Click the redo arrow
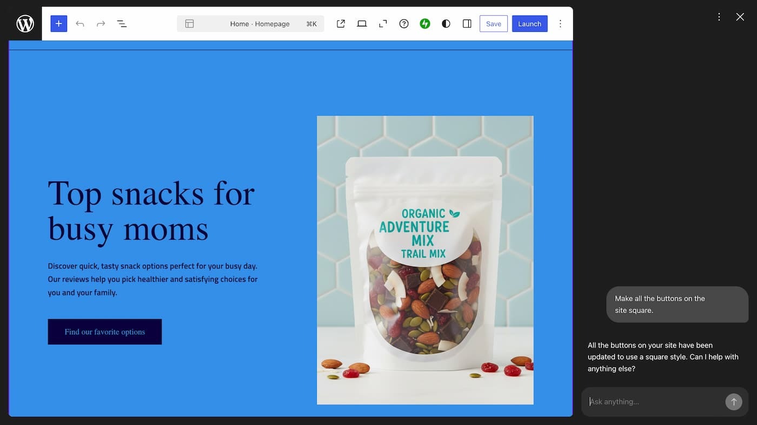This screenshot has height=425, width=757. click(x=101, y=24)
